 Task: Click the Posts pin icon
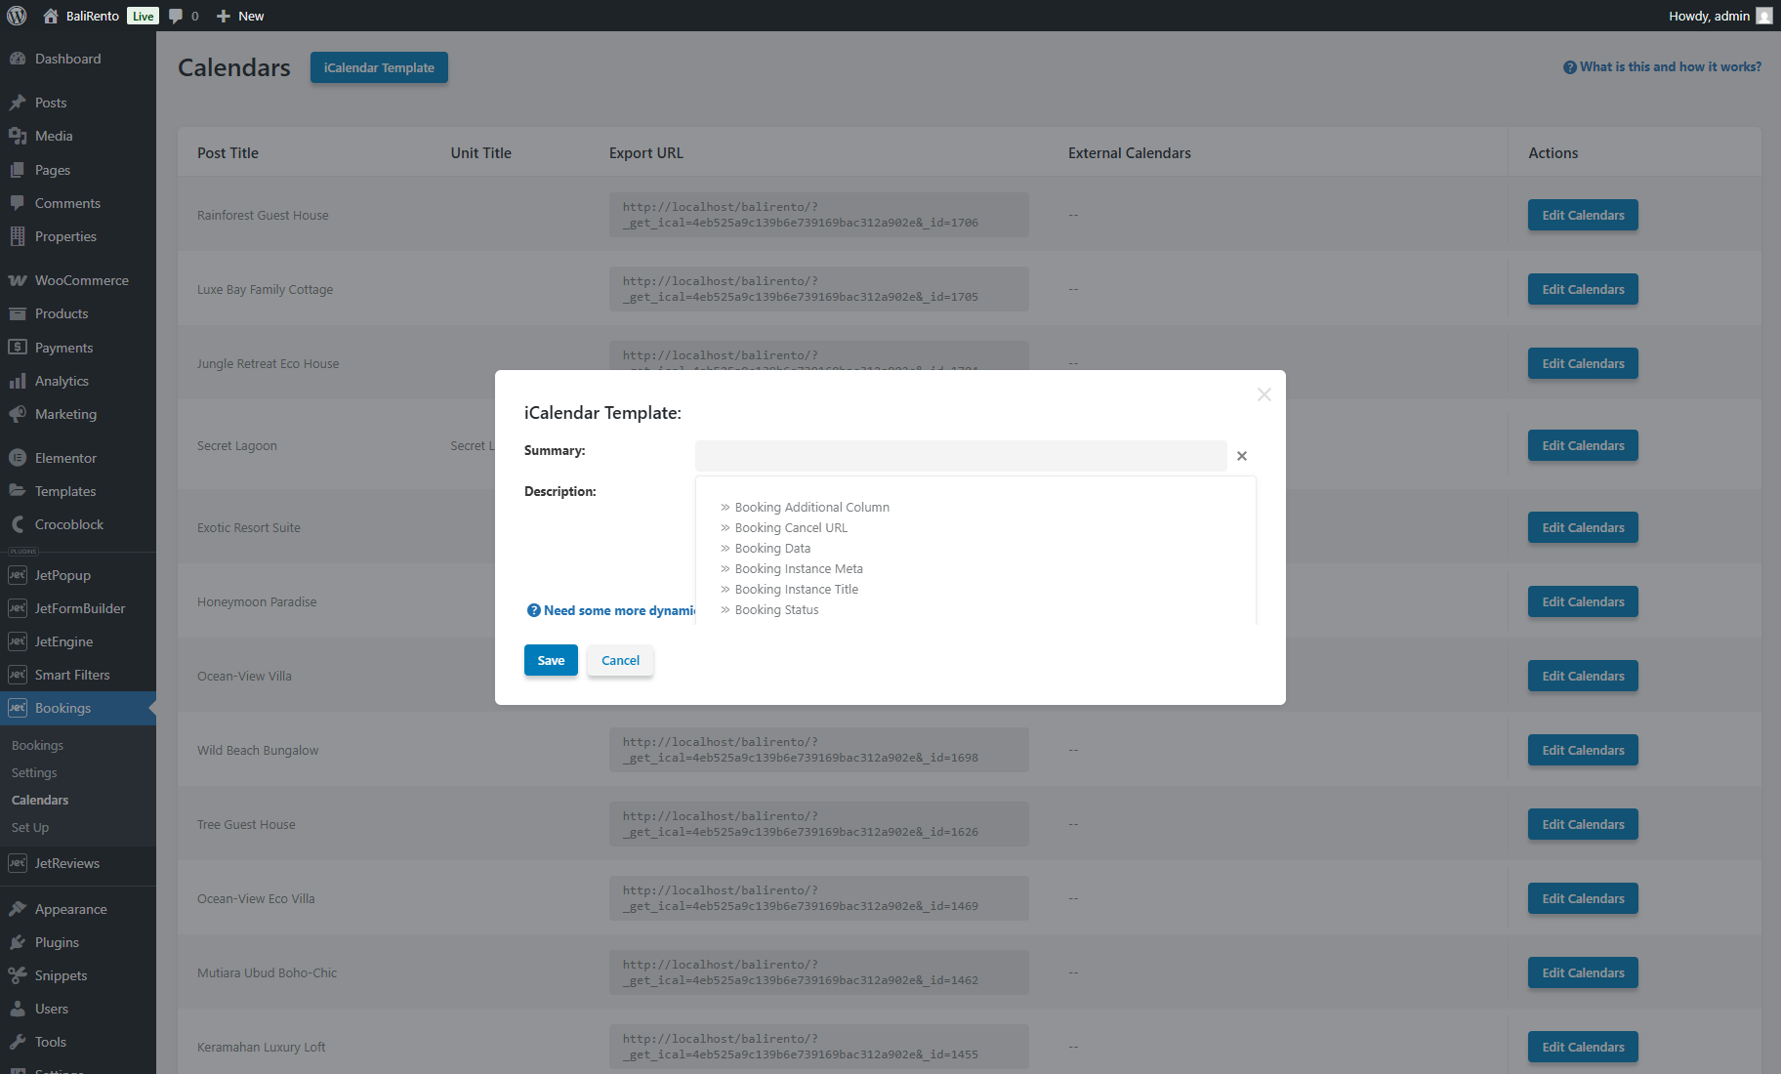click(x=18, y=103)
